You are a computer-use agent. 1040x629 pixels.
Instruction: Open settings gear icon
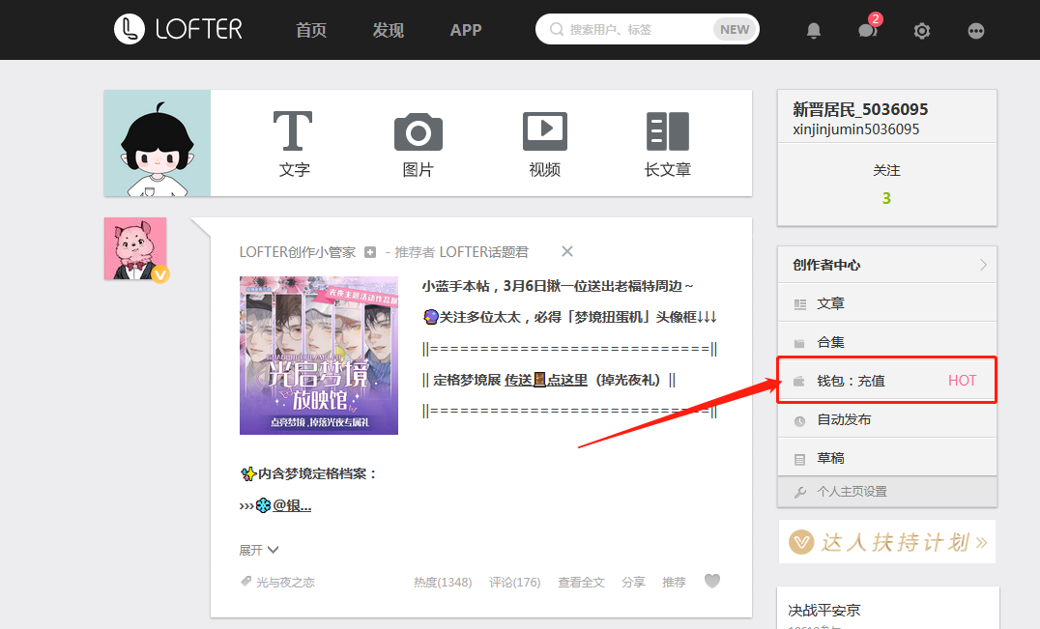click(922, 31)
